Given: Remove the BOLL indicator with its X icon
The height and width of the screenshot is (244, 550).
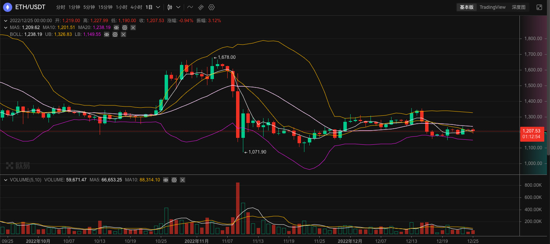Looking at the screenshot, I should tap(123, 34).
